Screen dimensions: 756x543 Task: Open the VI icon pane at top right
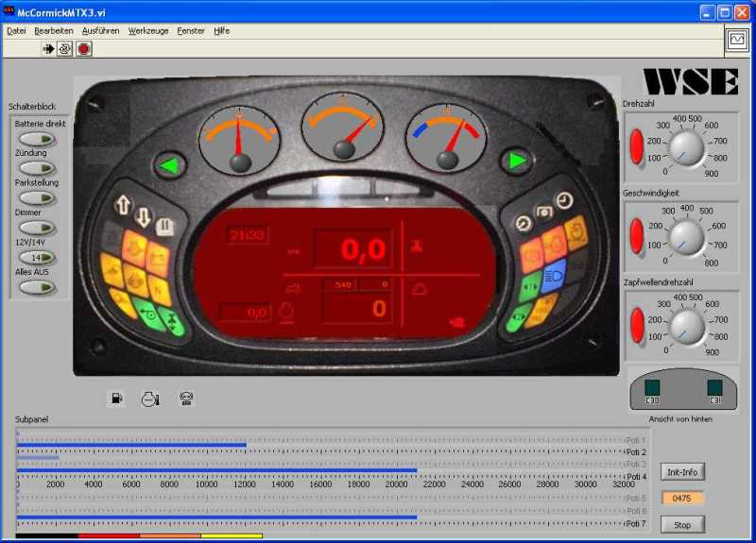pyautogui.click(x=737, y=39)
